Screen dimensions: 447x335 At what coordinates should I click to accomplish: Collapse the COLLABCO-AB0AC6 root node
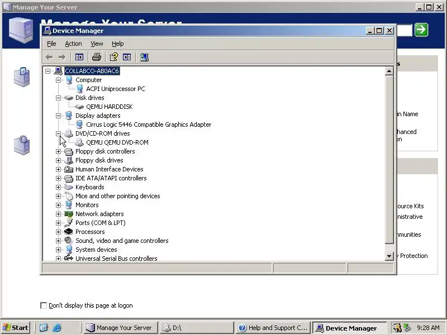coord(47,71)
